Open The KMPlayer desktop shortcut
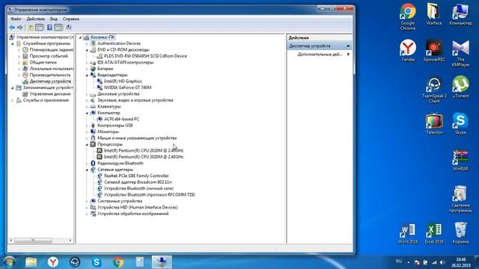This screenshot has width=479, height=269. pyautogui.click(x=460, y=53)
